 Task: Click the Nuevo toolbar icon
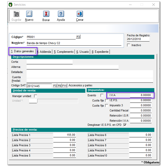pos(29,14)
